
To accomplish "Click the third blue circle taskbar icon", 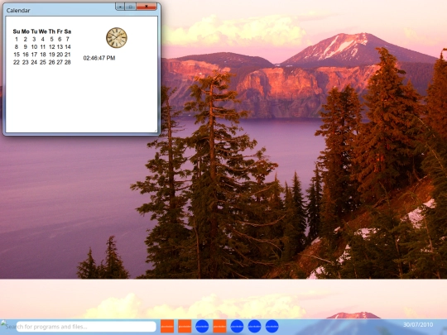I will (x=255, y=326).
